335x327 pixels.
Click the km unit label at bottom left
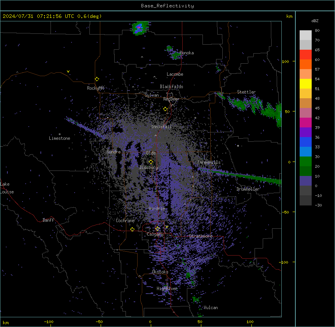click(6, 323)
